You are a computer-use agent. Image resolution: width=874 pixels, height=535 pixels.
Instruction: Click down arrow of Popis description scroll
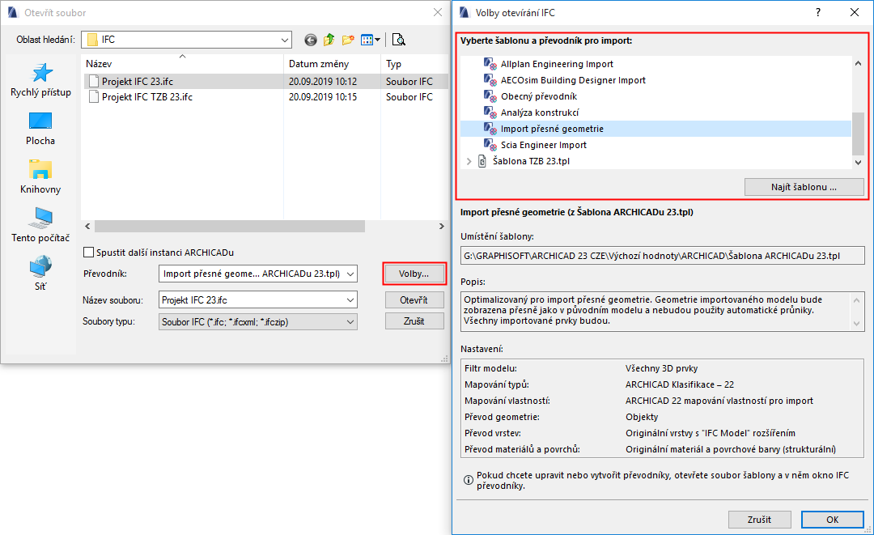[857, 324]
